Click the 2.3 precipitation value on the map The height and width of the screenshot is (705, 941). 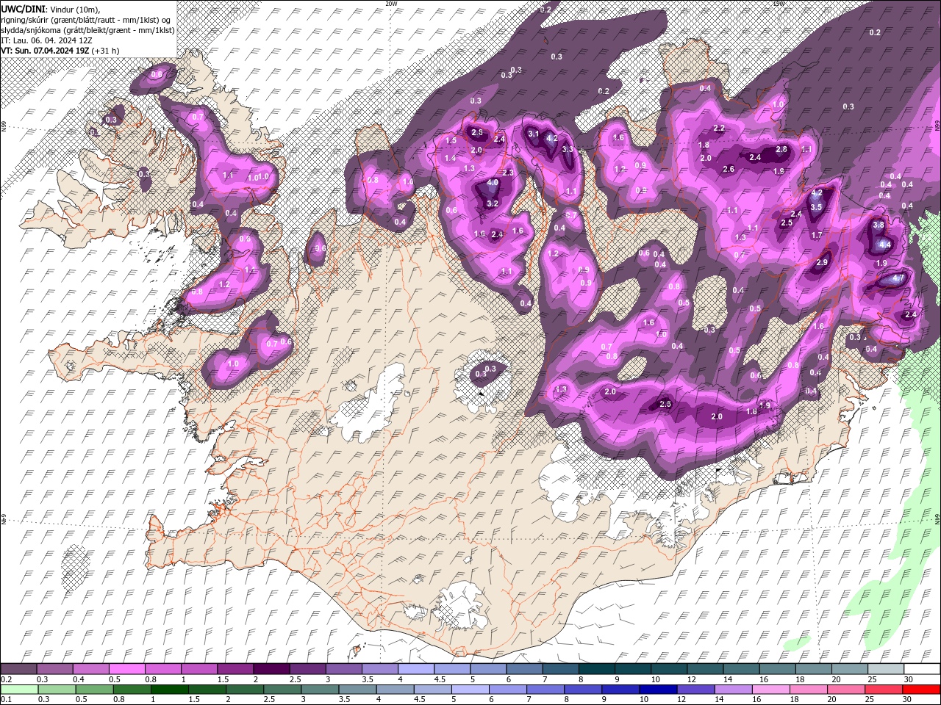507,173
